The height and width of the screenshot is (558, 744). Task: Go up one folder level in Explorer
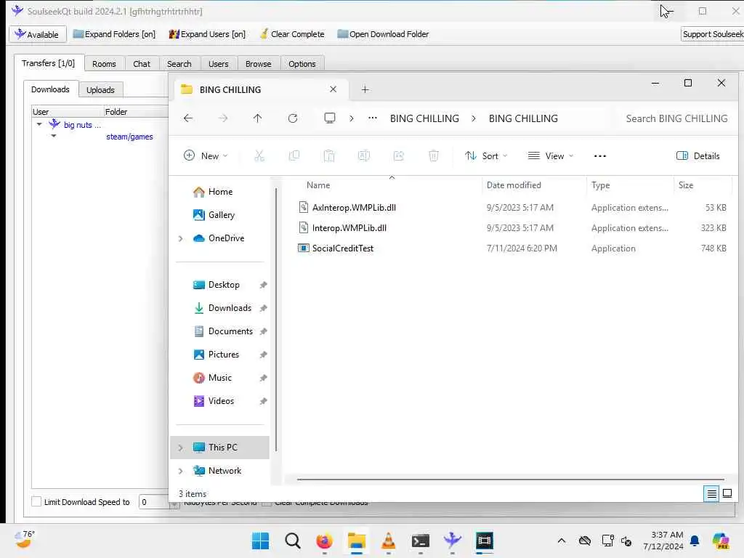(x=257, y=118)
